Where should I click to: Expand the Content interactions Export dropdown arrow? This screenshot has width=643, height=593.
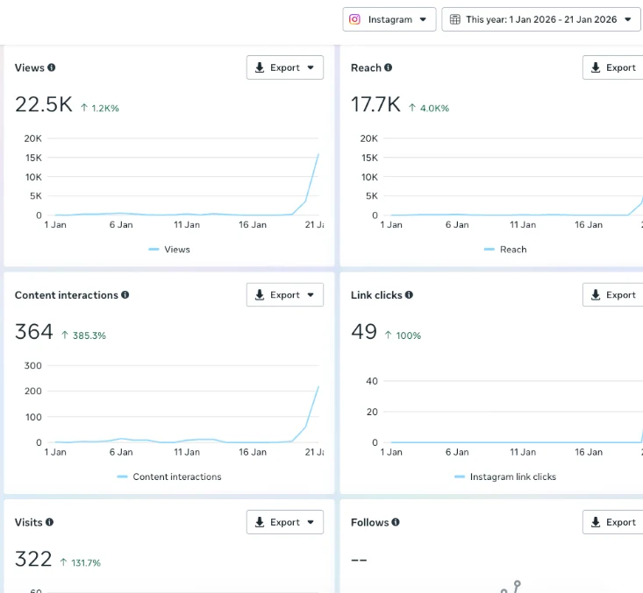311,295
